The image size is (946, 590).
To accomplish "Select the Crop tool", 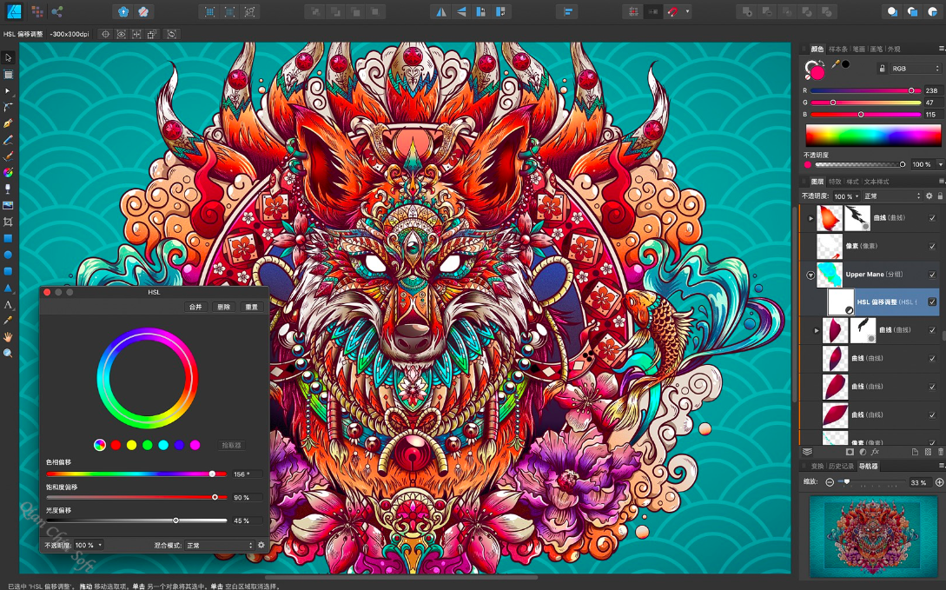I will click(x=8, y=222).
